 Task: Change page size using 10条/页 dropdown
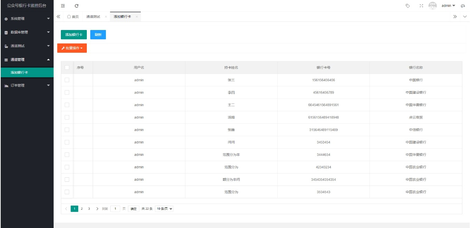click(164, 209)
